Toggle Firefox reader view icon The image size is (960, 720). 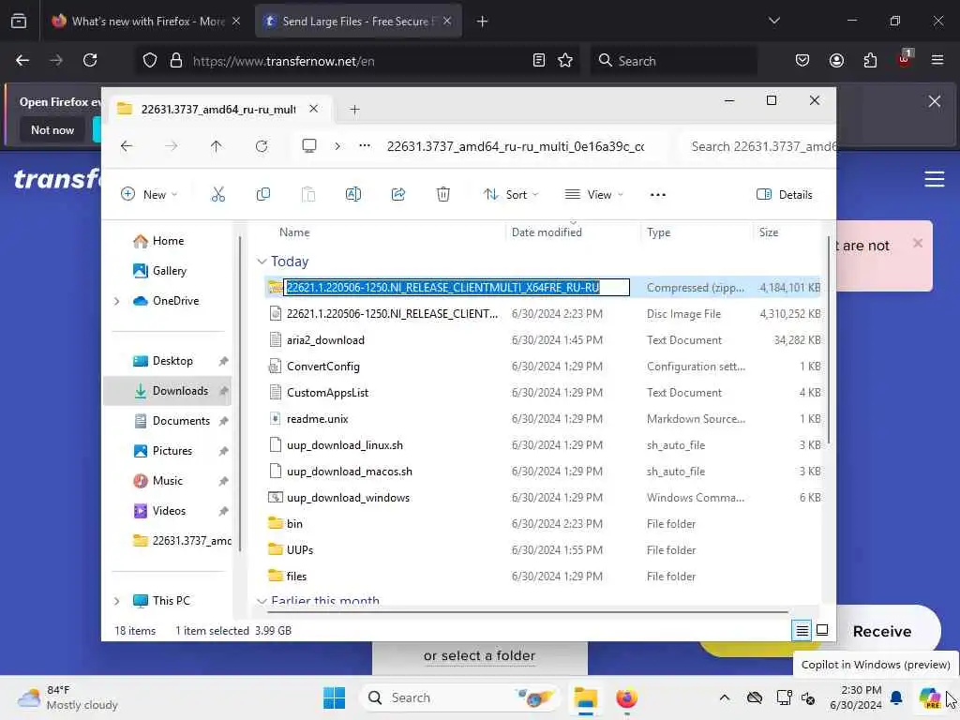pos(539,60)
